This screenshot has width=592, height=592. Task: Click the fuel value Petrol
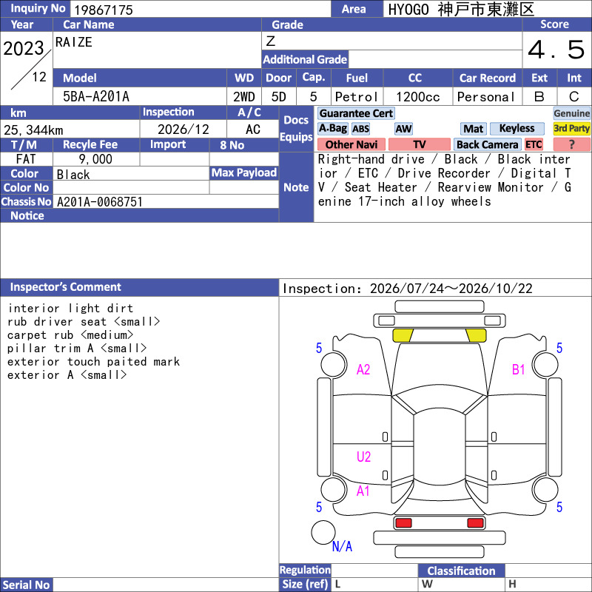(357, 97)
